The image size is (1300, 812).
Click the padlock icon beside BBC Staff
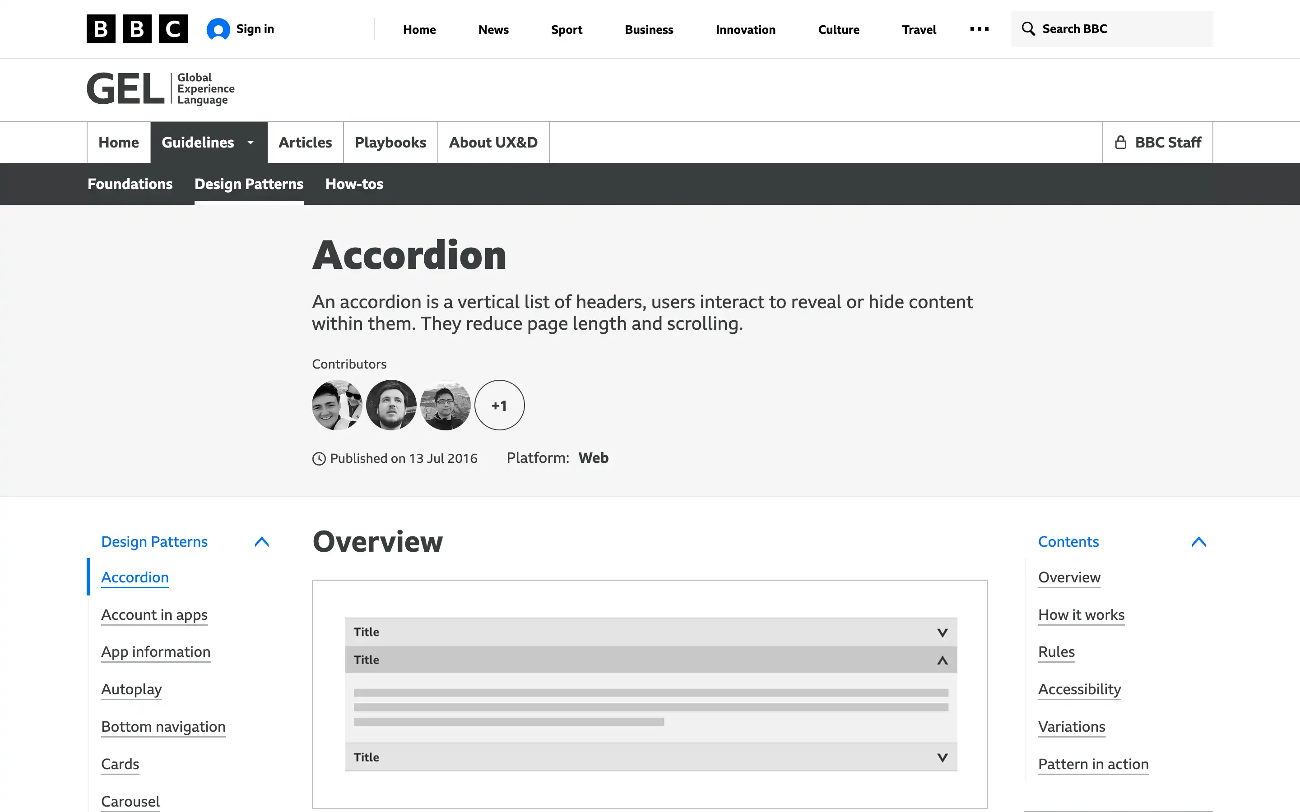[1121, 142]
